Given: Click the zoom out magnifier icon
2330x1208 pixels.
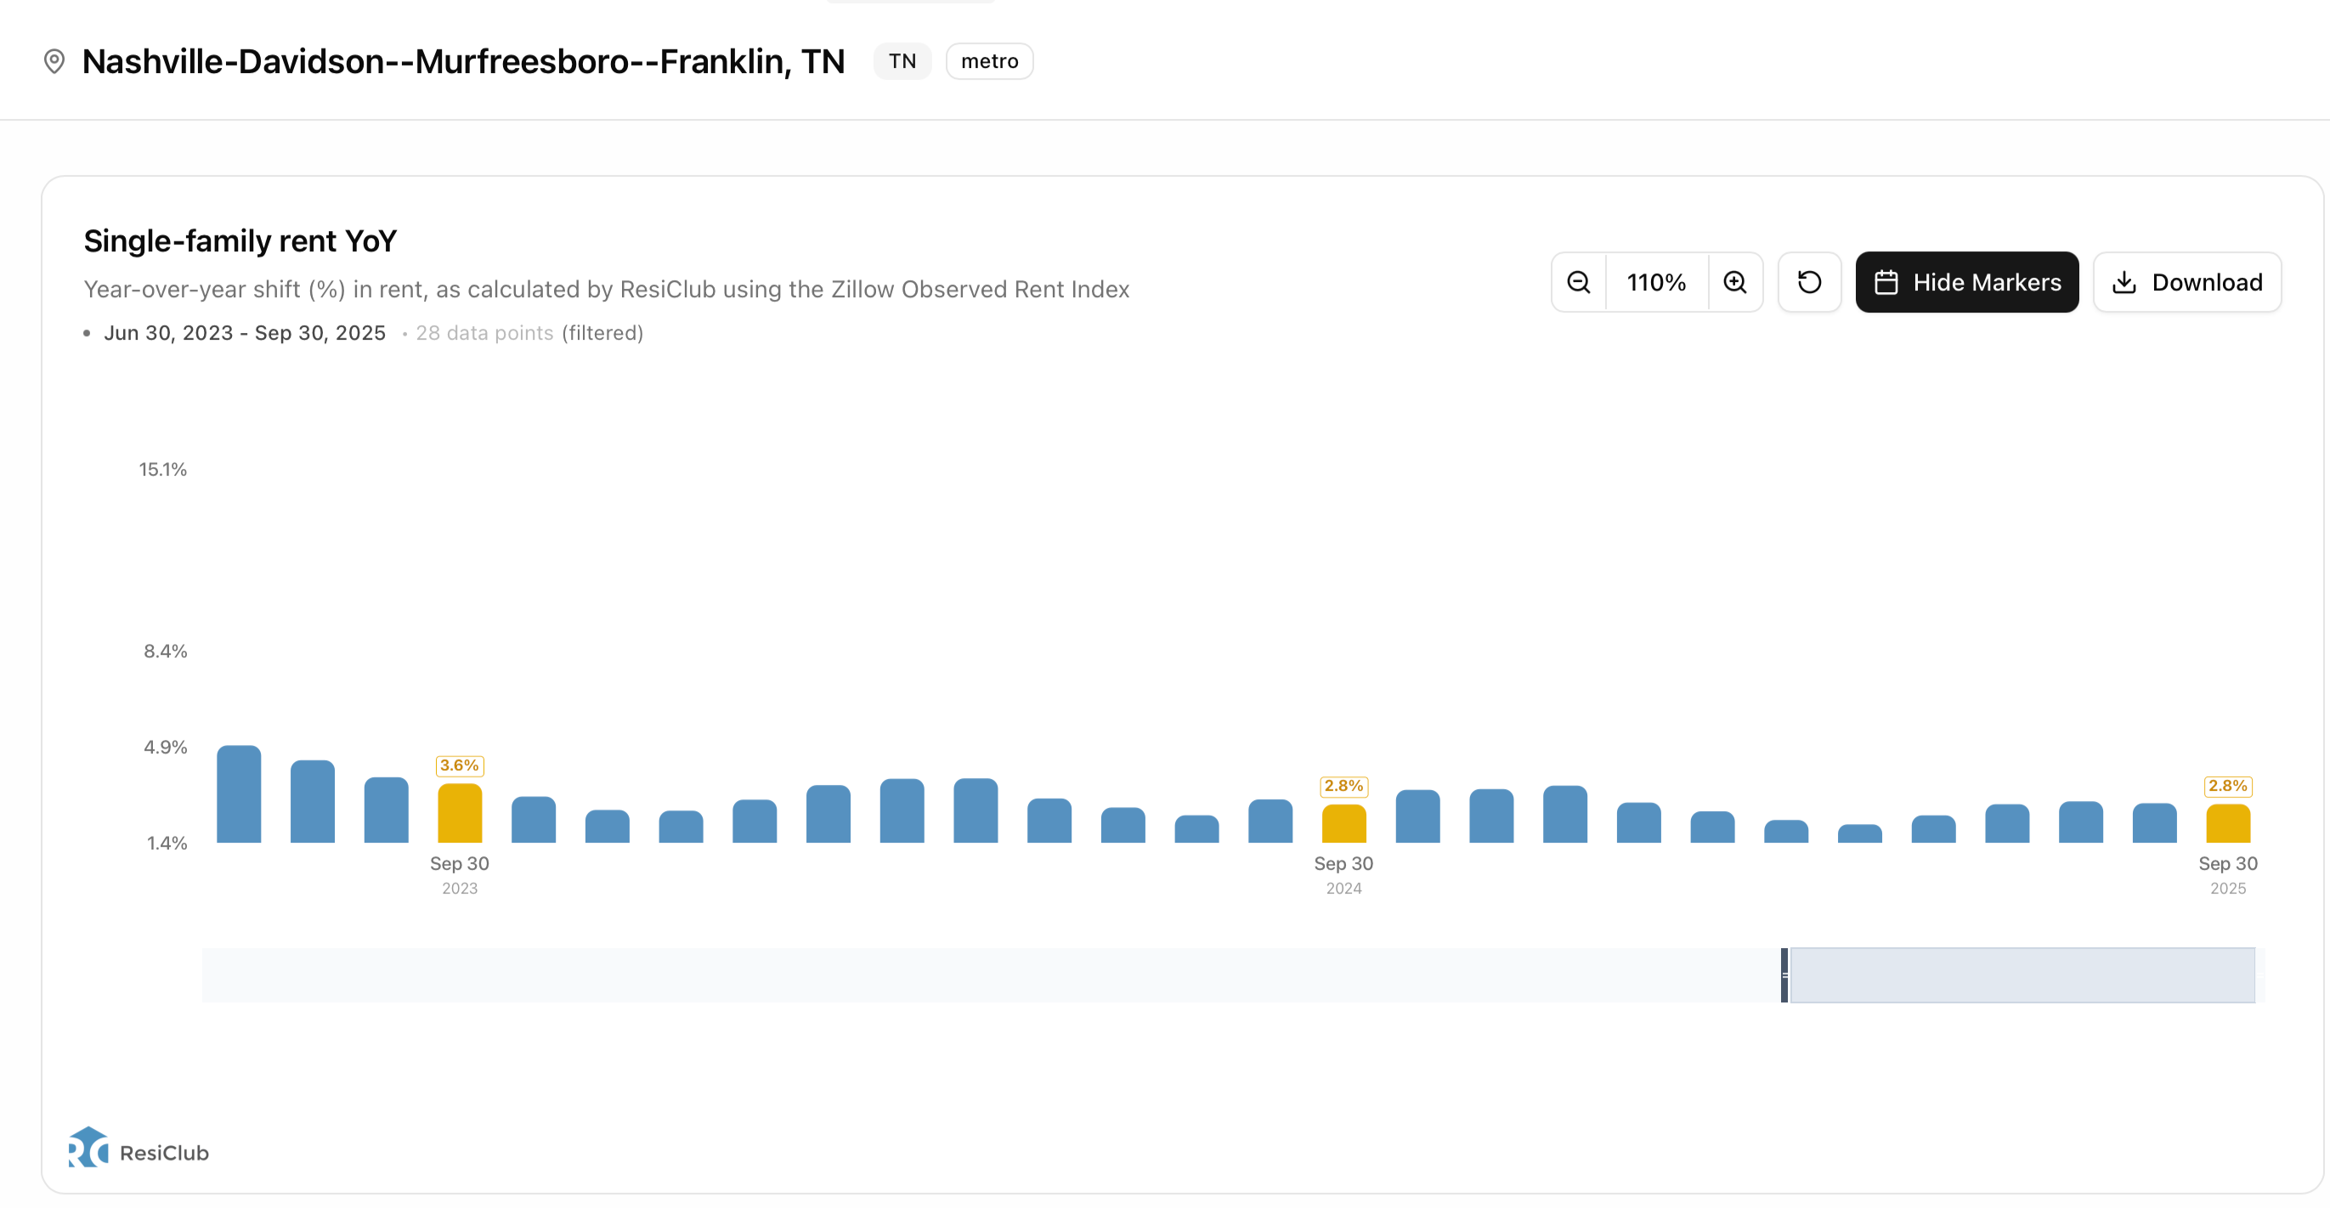Looking at the screenshot, I should click(x=1578, y=282).
